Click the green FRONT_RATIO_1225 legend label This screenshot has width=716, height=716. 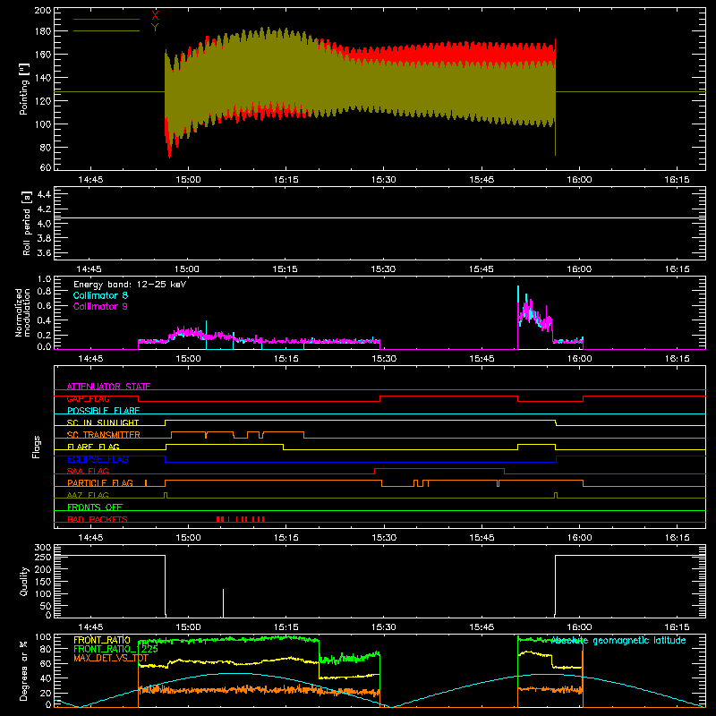pos(115,649)
